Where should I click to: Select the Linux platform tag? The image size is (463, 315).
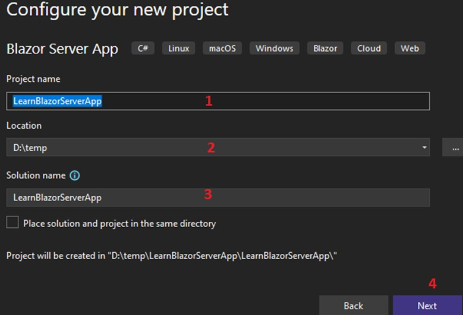tap(179, 49)
